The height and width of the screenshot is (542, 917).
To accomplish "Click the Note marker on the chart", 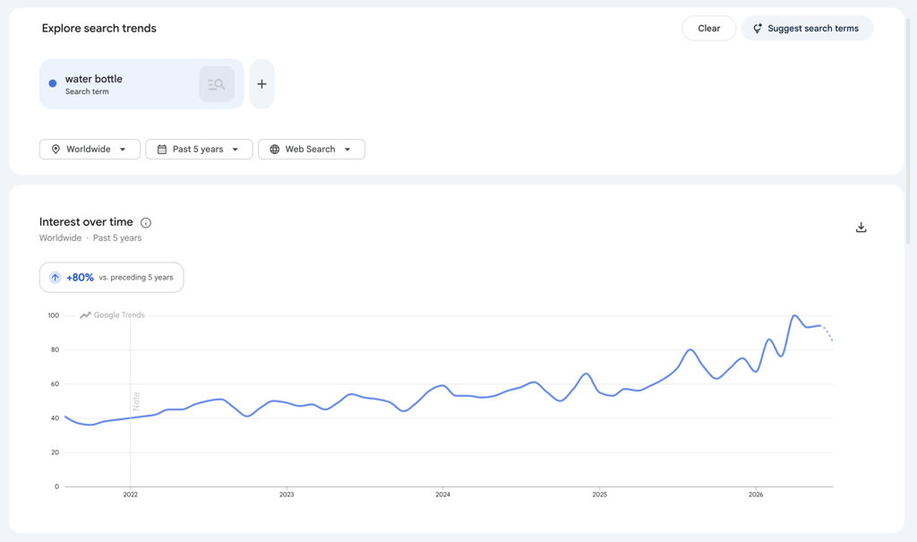I will pyautogui.click(x=136, y=401).
